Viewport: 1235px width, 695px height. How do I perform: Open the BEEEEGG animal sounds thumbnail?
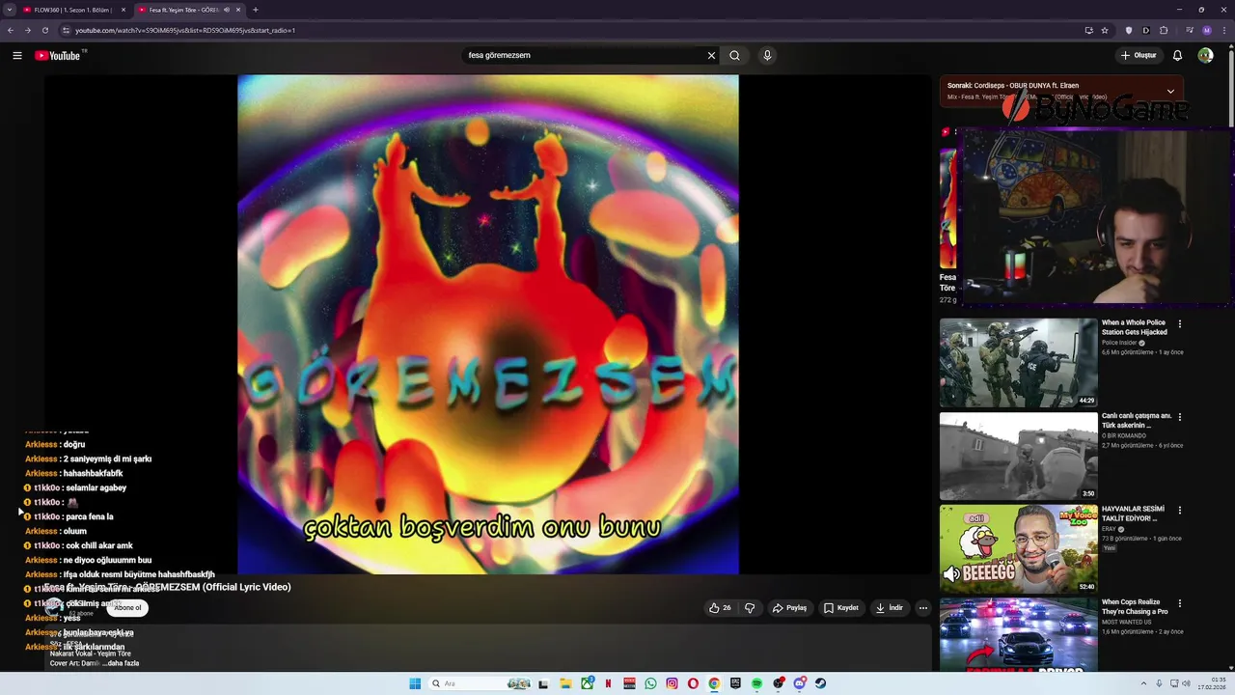1018,548
